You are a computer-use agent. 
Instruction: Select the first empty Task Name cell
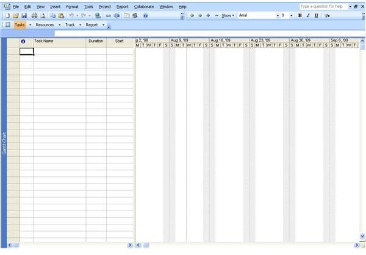[60, 51]
